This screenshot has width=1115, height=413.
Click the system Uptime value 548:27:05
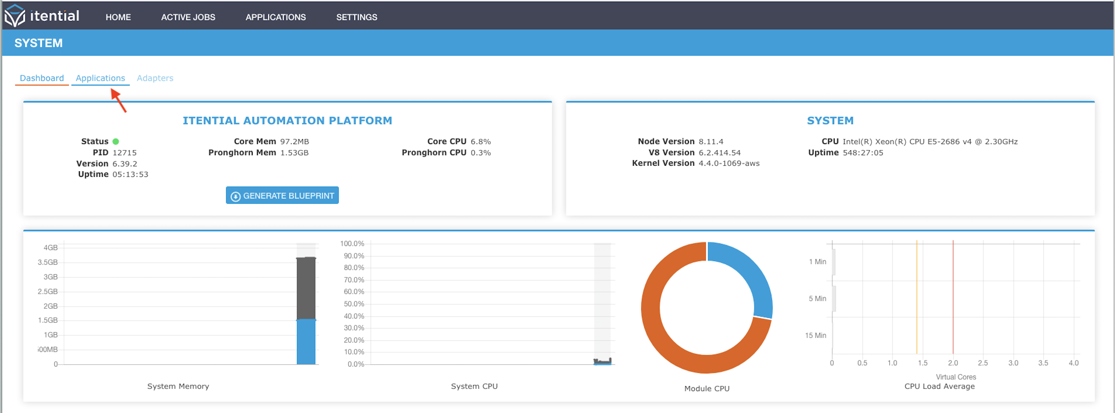tap(863, 153)
